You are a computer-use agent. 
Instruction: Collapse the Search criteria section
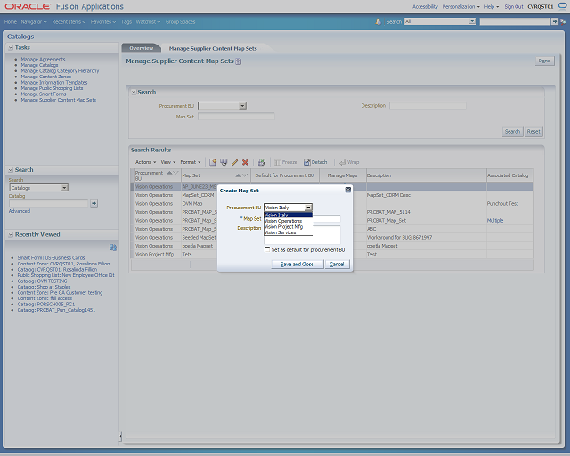point(134,93)
